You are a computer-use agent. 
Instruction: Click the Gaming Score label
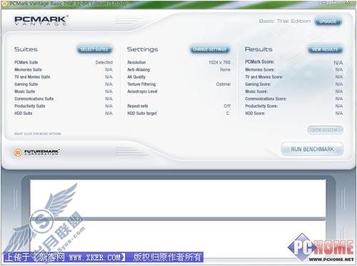[x=258, y=84]
